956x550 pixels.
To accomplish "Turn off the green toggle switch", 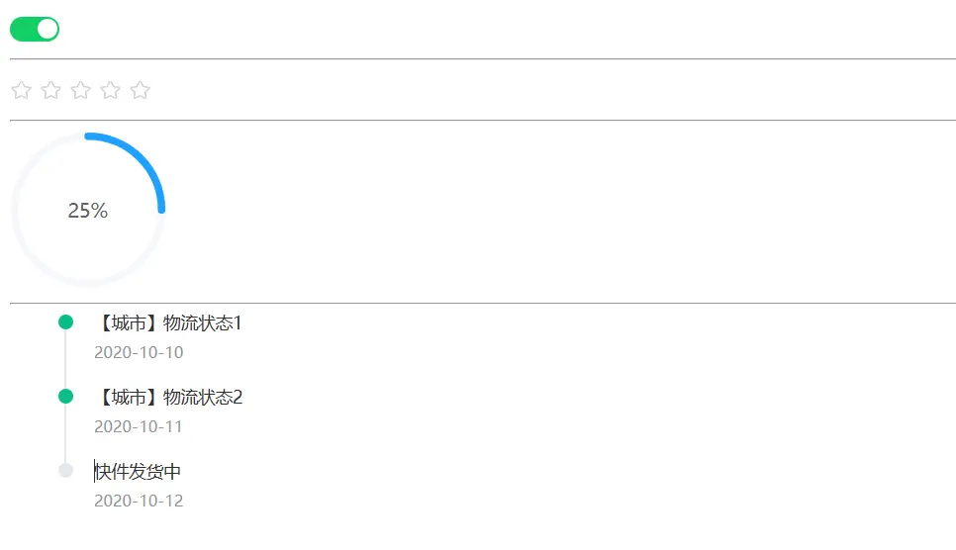I will click(35, 30).
